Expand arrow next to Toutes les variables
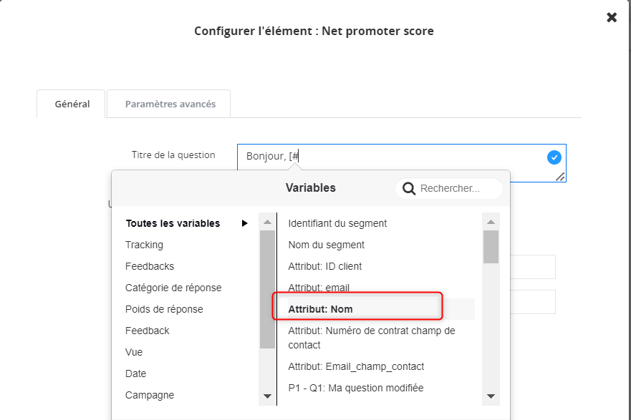The height and width of the screenshot is (420, 631). coord(245,223)
